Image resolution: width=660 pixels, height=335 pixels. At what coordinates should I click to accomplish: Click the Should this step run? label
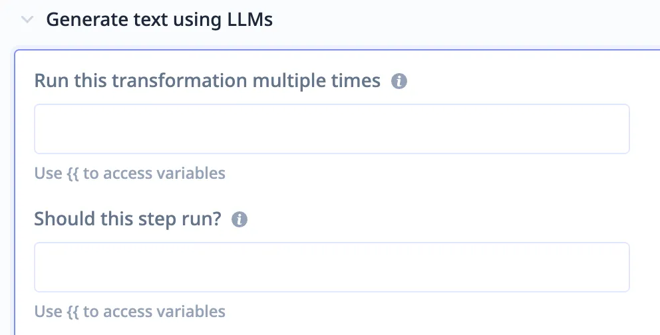tap(127, 219)
